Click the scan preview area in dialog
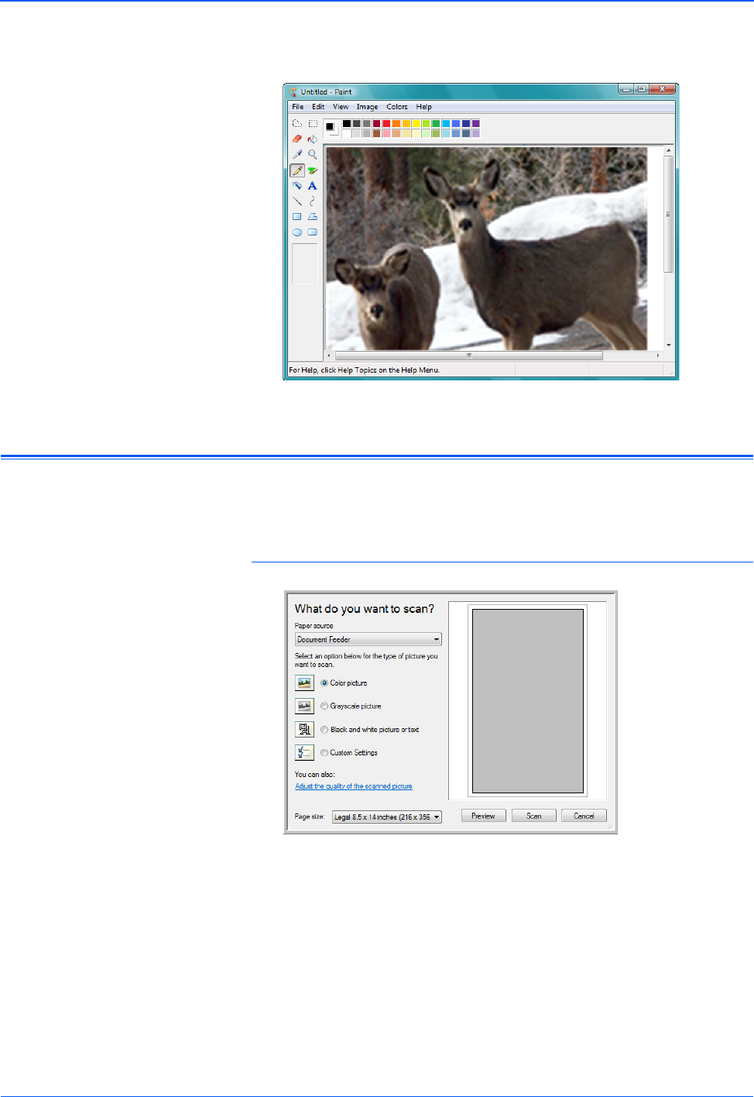Screen dimensions: 754x1097 (x=528, y=701)
